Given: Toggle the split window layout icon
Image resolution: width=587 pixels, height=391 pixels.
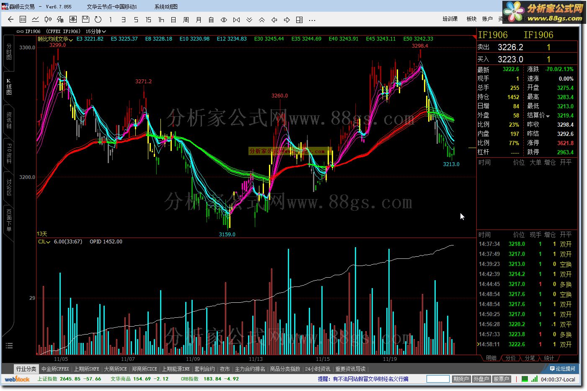Looking at the screenshot, I should pyautogui.click(x=300, y=20).
